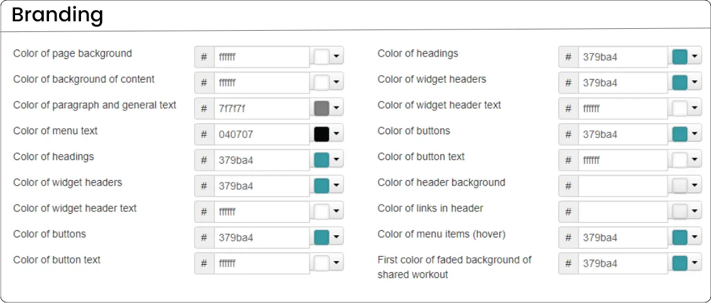Open the shared workout faded background dropdown
The height and width of the screenshot is (303, 711).
(695, 263)
